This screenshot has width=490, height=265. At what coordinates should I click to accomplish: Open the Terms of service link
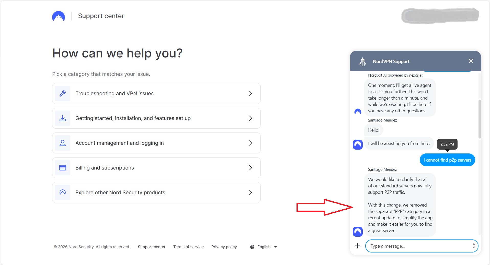[188, 247]
